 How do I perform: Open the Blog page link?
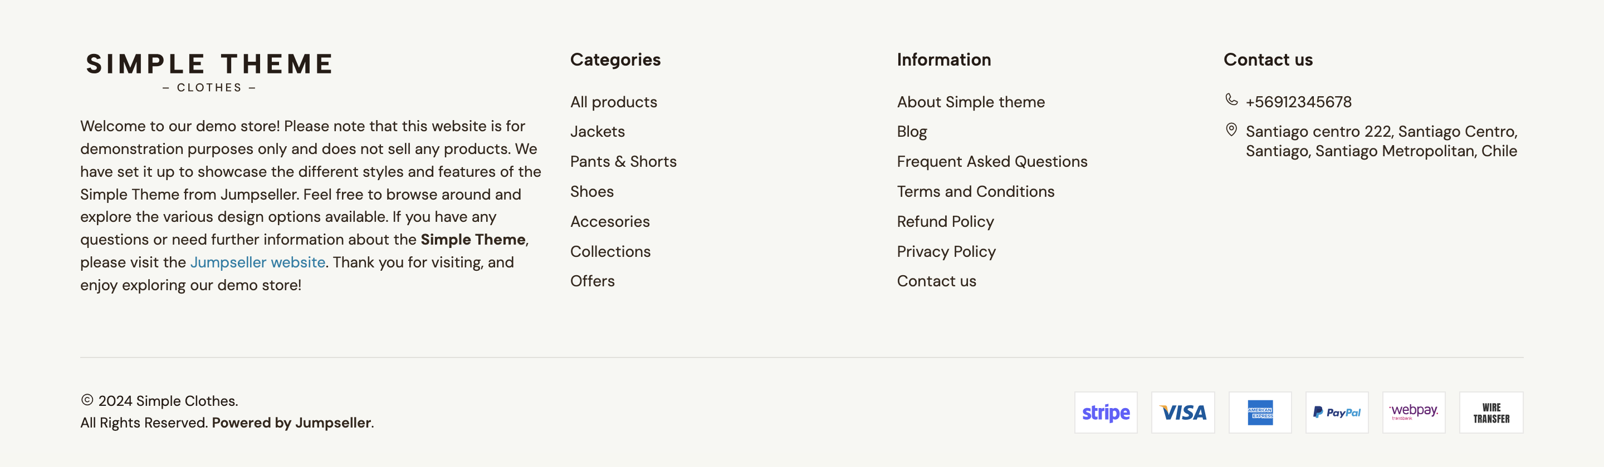[x=912, y=132]
